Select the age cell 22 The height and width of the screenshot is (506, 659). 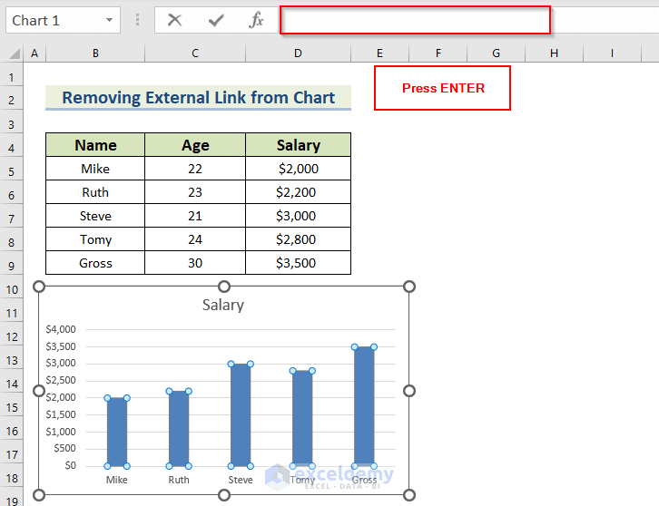[x=195, y=169]
